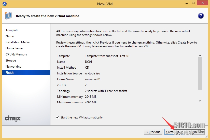Open the Storage step
210x140 pixels.
11,61
